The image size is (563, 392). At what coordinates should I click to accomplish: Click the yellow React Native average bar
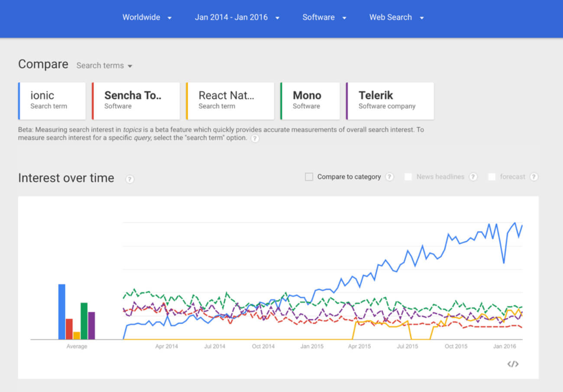(x=77, y=336)
